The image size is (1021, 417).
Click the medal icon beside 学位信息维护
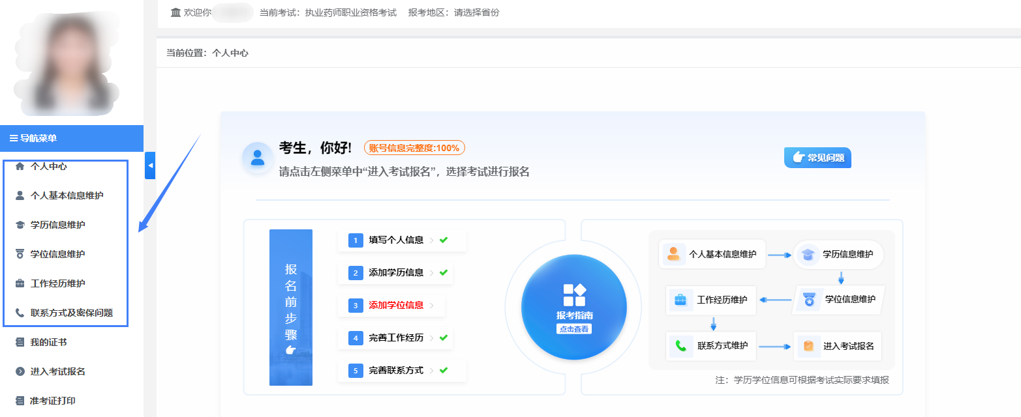tap(20, 254)
